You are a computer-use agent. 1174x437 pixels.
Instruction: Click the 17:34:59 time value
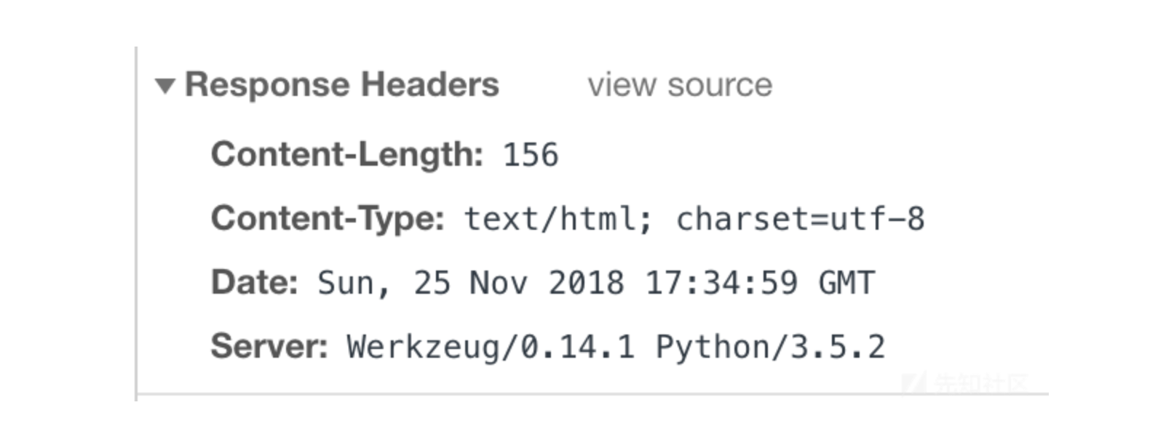pyautogui.click(x=721, y=283)
